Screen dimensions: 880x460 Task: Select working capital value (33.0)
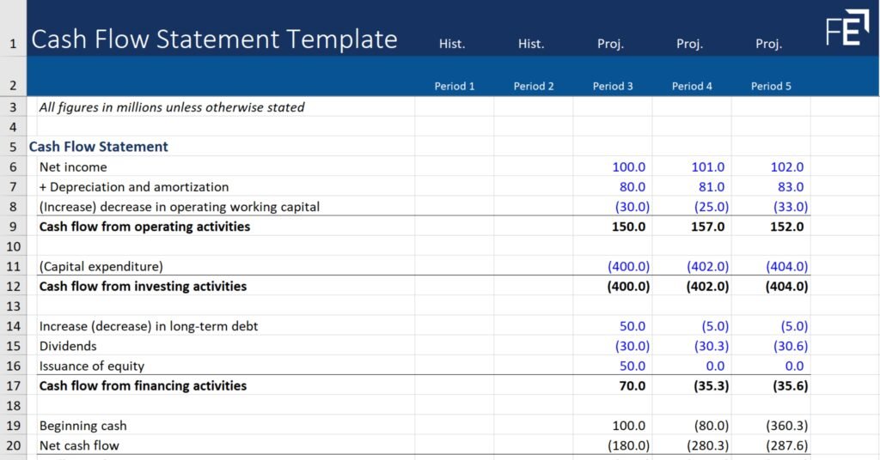click(x=791, y=207)
